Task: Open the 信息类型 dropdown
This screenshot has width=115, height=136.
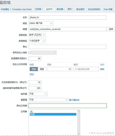Action: pyautogui.click(x=37, y=35)
